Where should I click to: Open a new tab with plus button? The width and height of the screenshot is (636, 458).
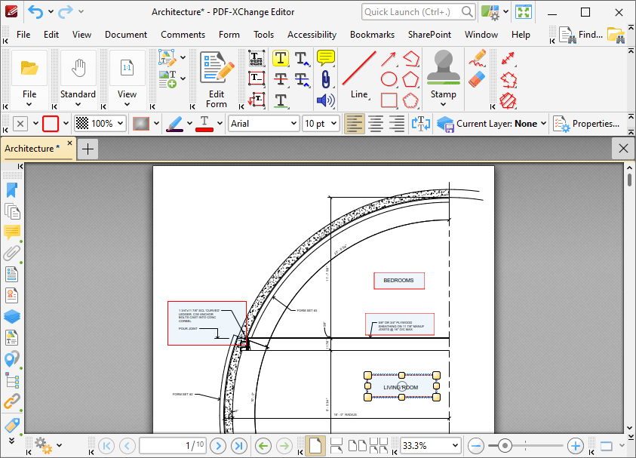click(x=88, y=149)
